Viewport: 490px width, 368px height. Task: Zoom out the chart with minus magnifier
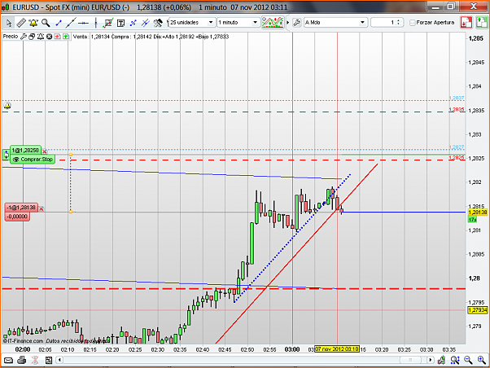(x=468, y=360)
